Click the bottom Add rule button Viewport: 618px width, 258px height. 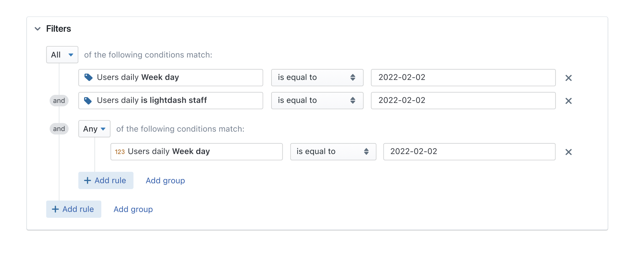click(74, 209)
